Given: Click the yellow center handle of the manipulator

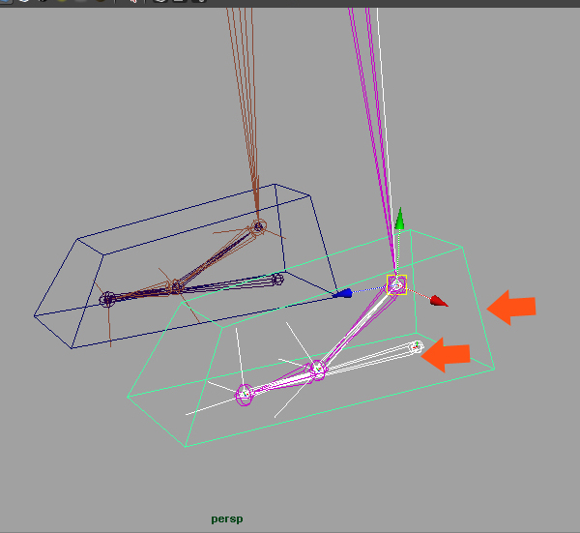Looking at the screenshot, I should click(x=396, y=284).
